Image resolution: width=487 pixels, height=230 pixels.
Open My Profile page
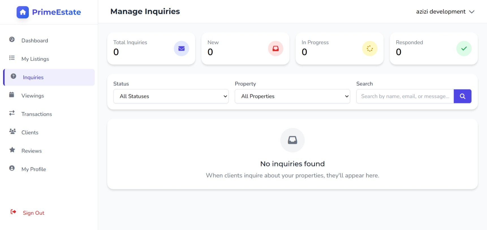pos(34,169)
